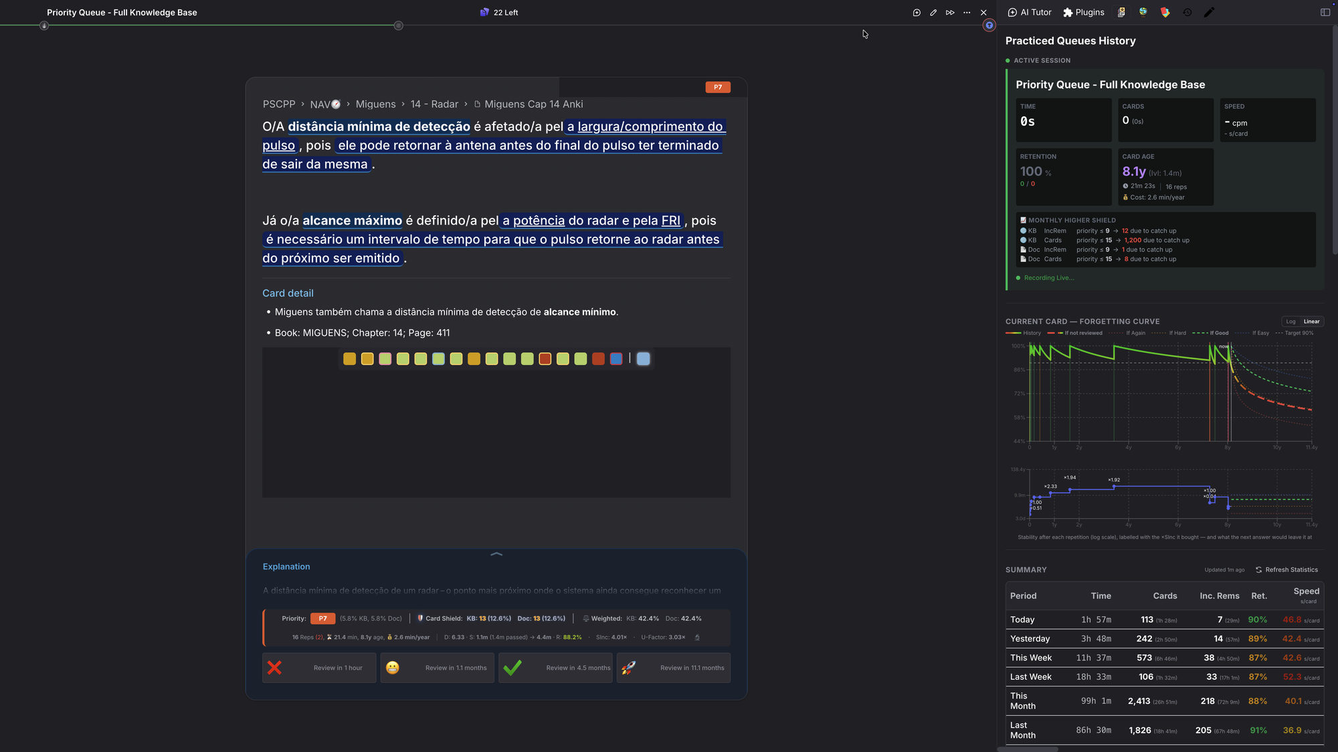Click the Recording Live status text
The image size is (1338, 752).
coord(1049,278)
